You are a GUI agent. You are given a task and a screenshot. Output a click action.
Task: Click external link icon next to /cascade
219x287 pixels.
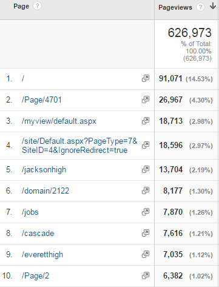point(146,233)
